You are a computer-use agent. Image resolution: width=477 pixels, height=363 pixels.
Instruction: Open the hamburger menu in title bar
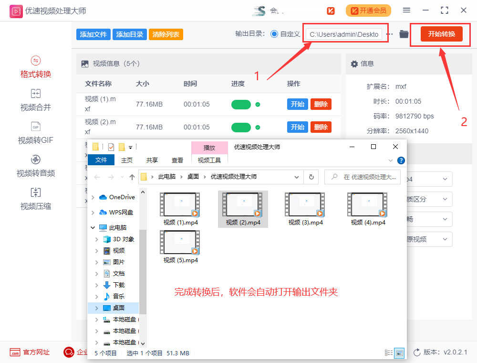click(x=406, y=10)
